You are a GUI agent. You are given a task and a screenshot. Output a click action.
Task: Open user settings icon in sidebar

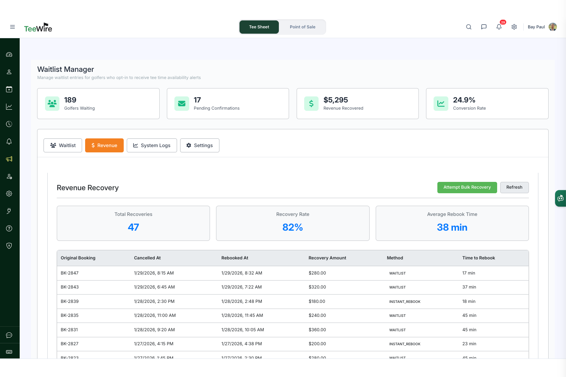point(9,176)
